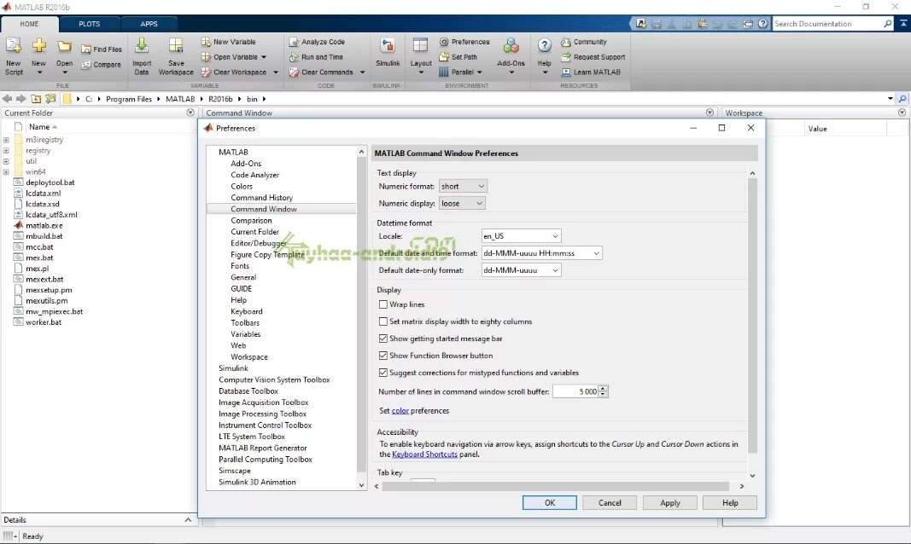
Task: Click the search magnifier in Search Documentation
Action: coord(888,24)
